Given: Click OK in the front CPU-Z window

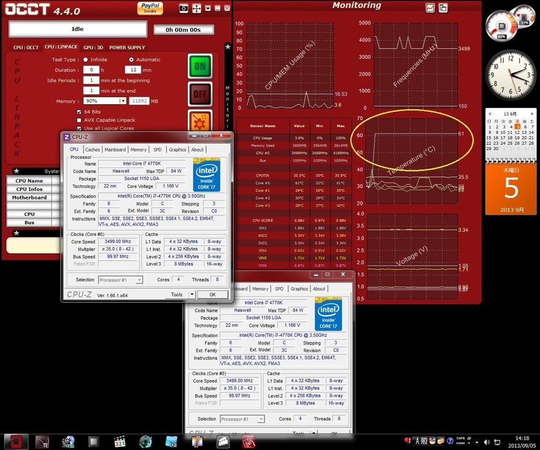Looking at the screenshot, I should (x=213, y=295).
